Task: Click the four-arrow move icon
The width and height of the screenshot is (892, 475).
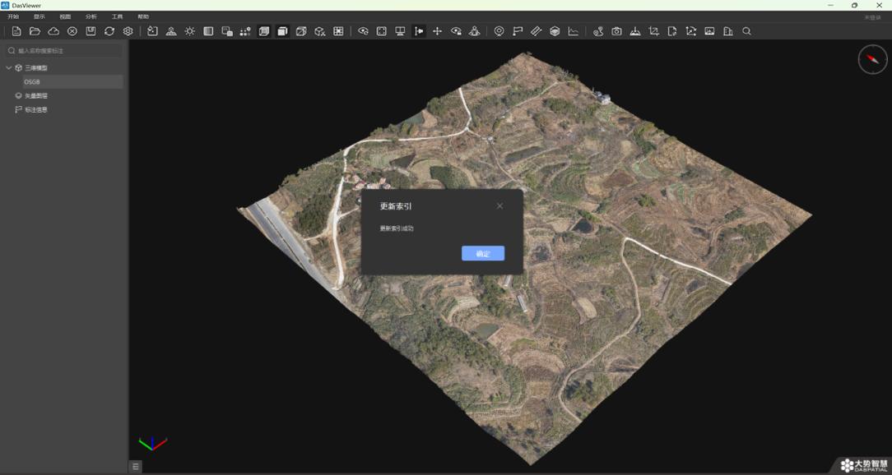Action: point(438,31)
